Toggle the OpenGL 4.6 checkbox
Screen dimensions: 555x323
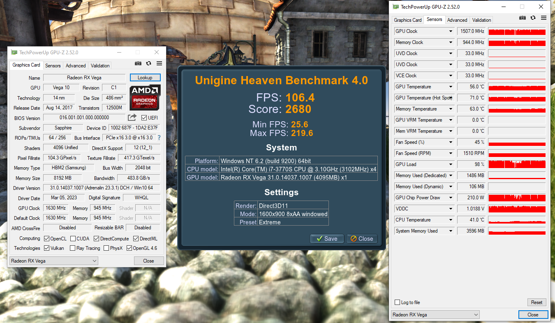(129, 248)
